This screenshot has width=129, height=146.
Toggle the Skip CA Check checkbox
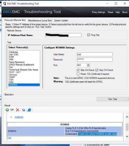(x=78, y=70)
